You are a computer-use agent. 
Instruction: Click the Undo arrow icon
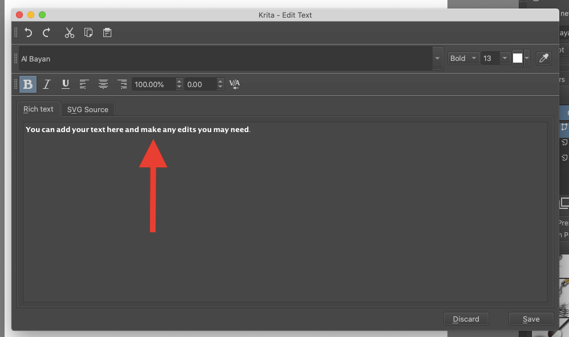[28, 32]
